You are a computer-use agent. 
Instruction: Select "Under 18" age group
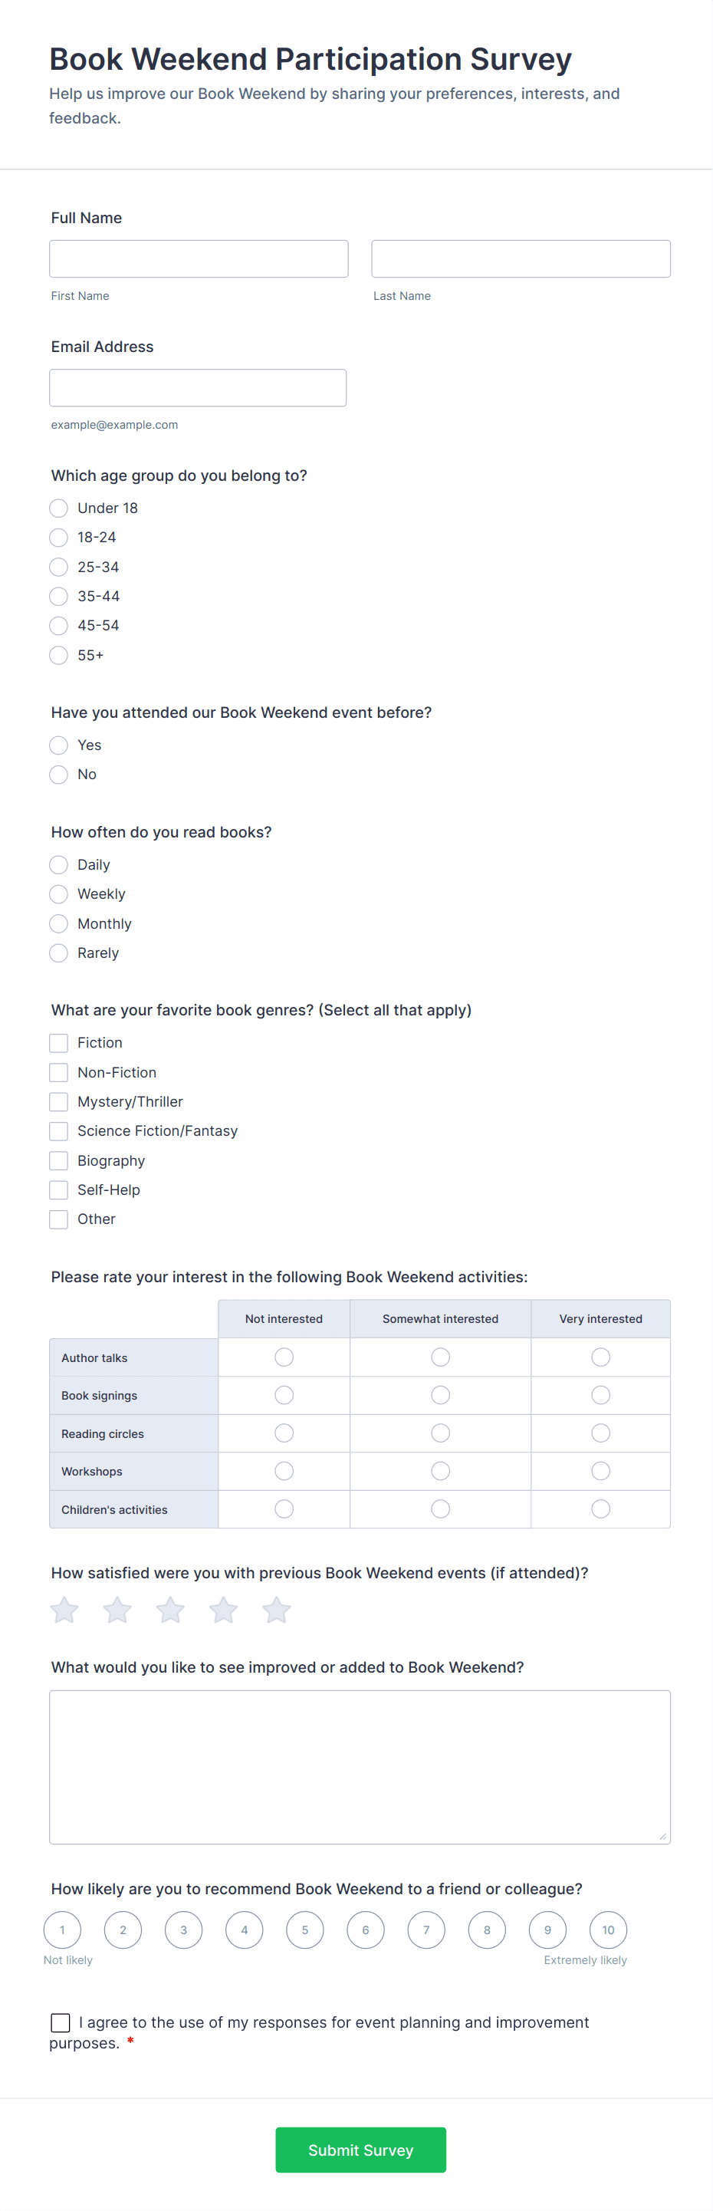58,508
